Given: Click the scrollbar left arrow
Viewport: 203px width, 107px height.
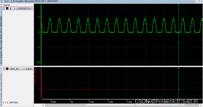Looking at the screenshot, I should 43,105.
